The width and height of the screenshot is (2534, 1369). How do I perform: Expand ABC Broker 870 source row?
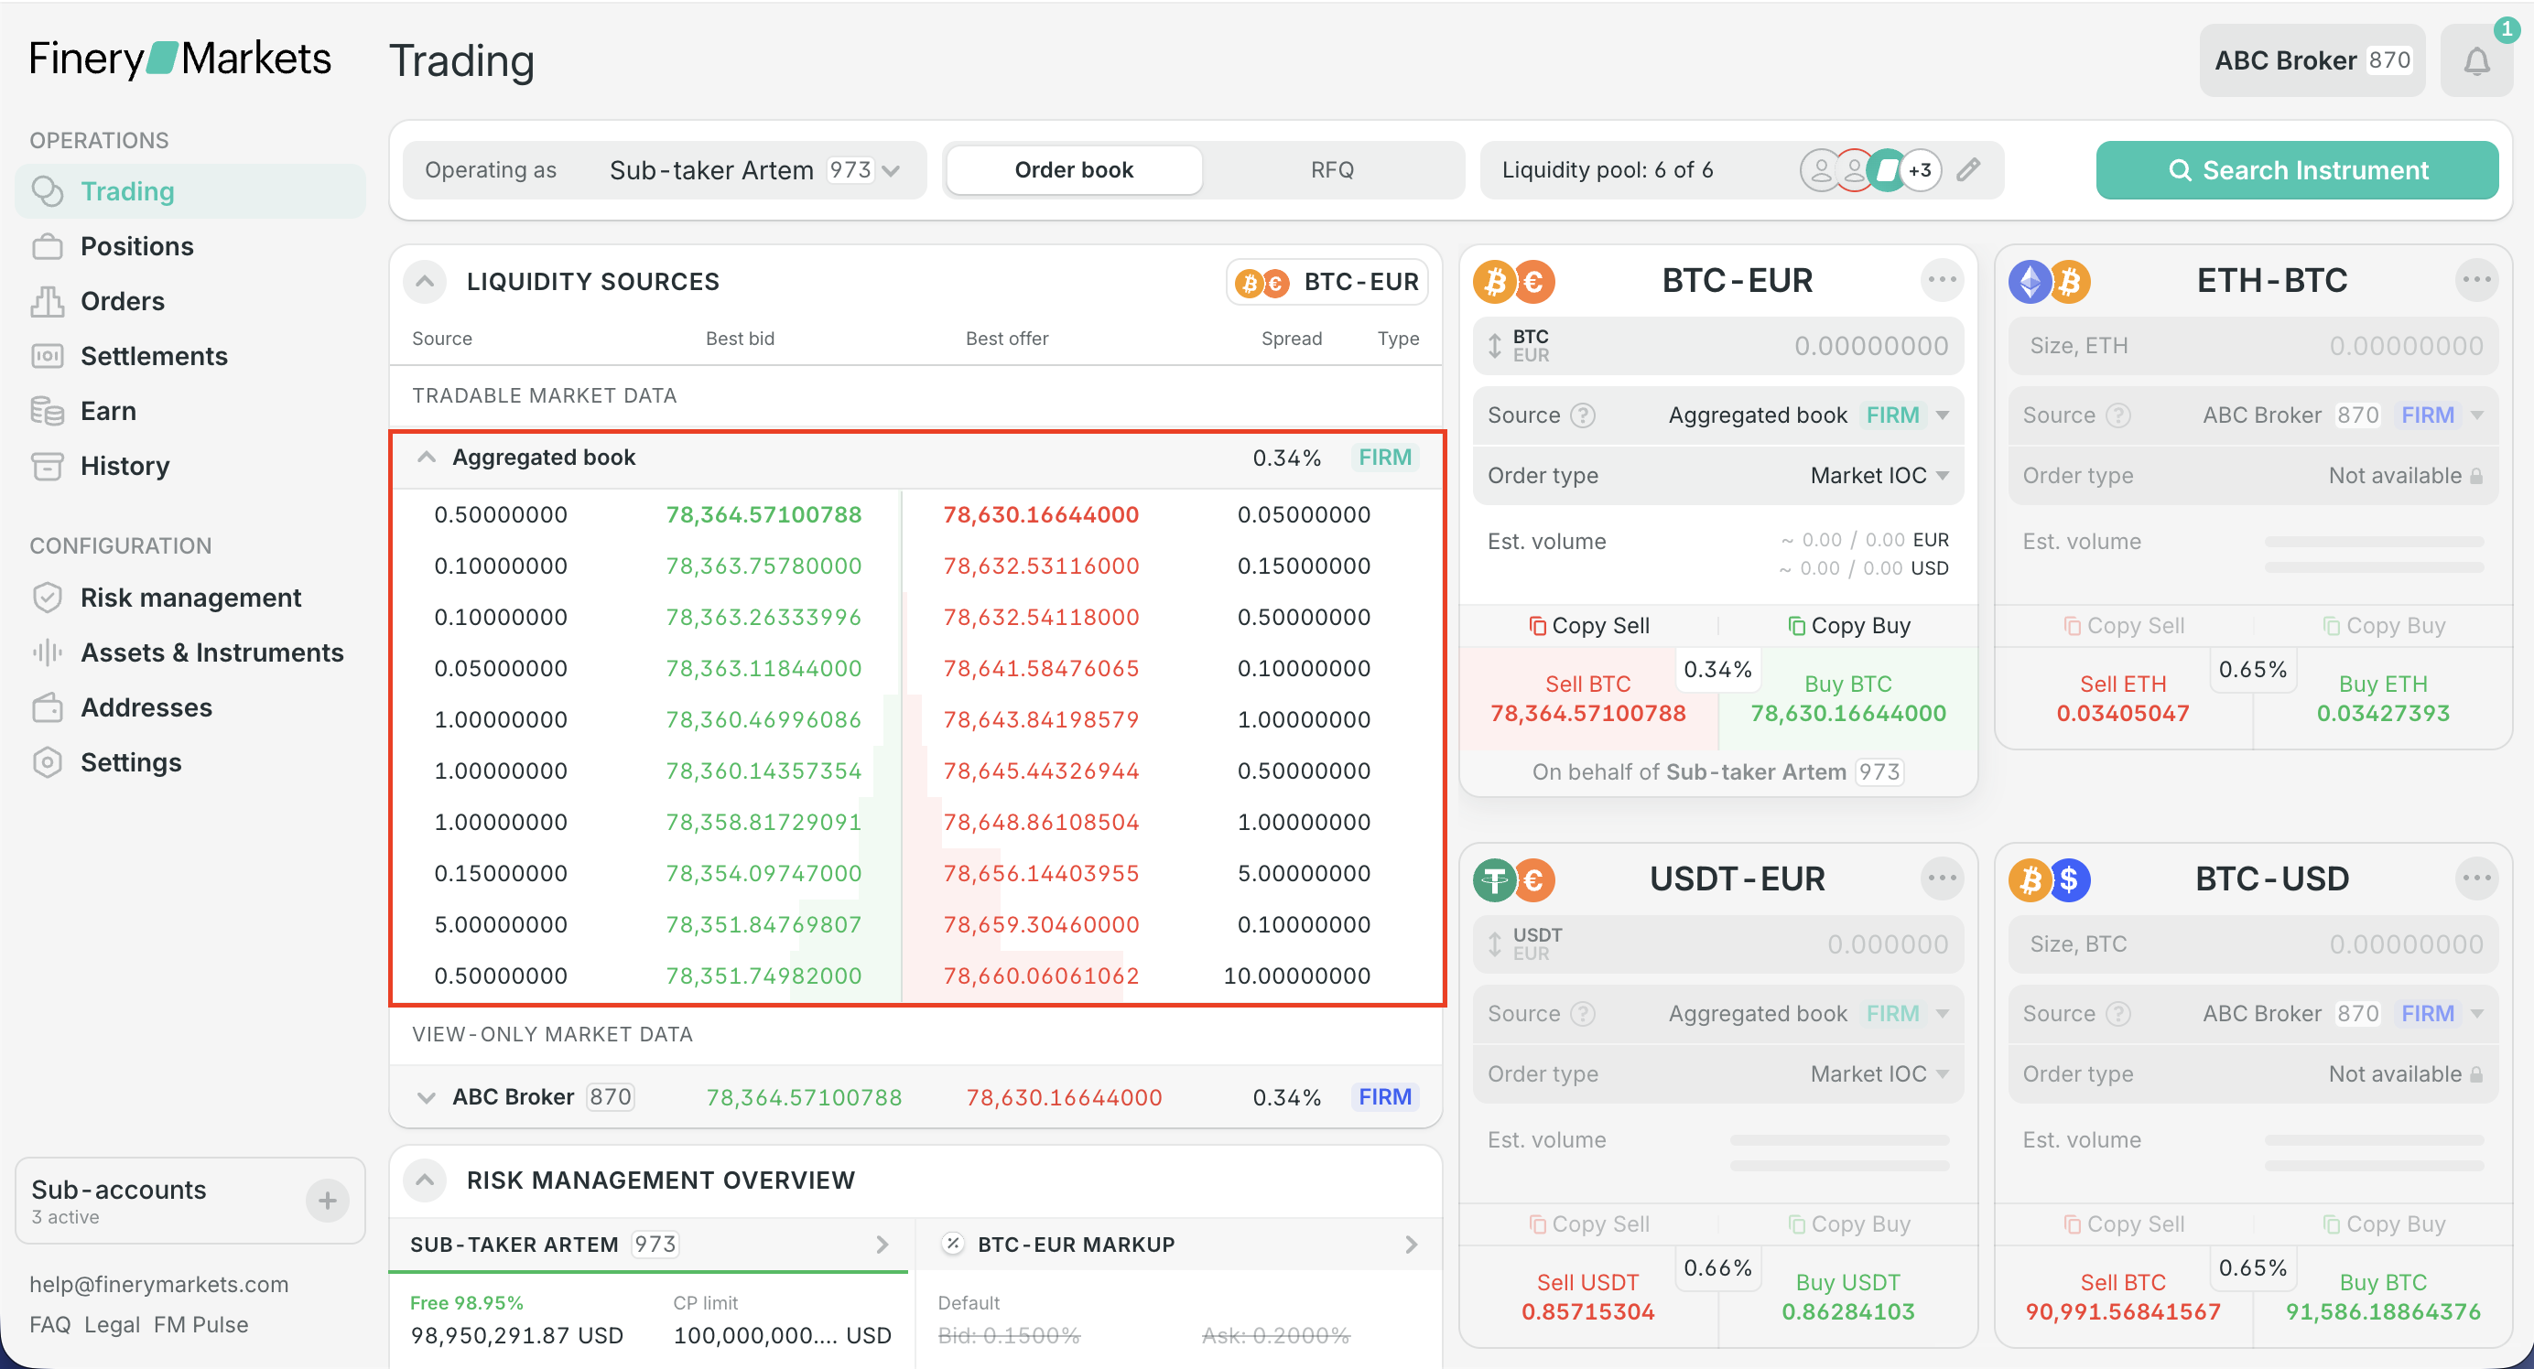click(x=426, y=1097)
